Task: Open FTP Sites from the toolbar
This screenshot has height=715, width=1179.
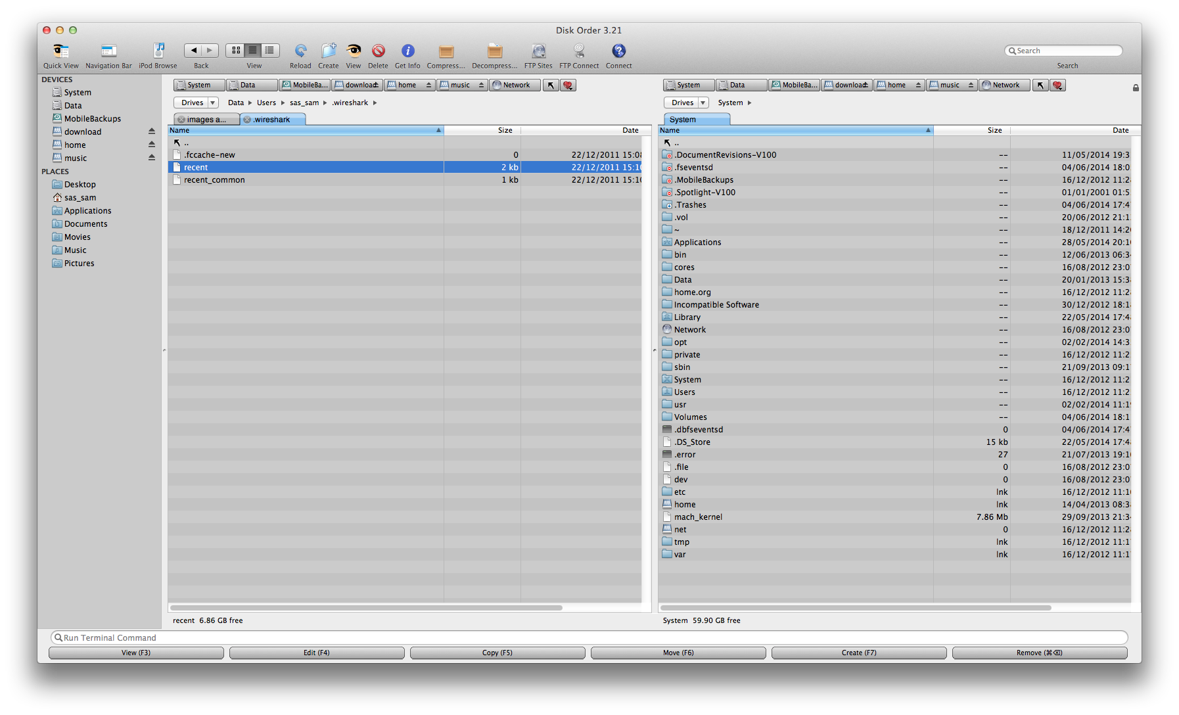Action: point(538,51)
